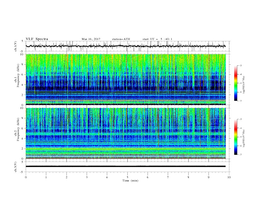Click time axis tick label "8"
The image size is (258, 199).
coord(188,177)
